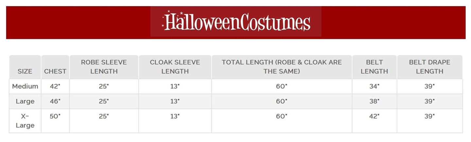Click the TOTAL LENGTH column header
Screen dimensions: 471x142
(282, 67)
